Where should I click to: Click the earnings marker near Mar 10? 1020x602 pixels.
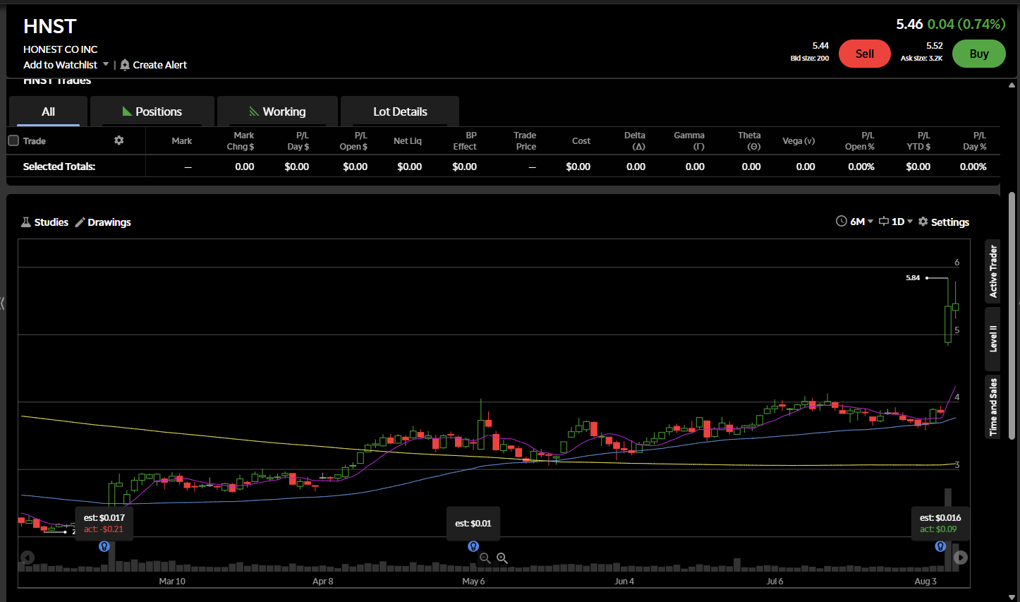coord(104,546)
